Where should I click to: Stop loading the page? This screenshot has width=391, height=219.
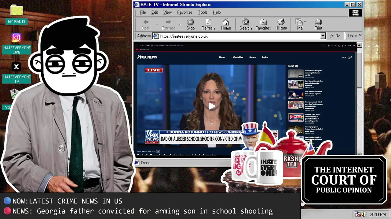(x=191, y=25)
